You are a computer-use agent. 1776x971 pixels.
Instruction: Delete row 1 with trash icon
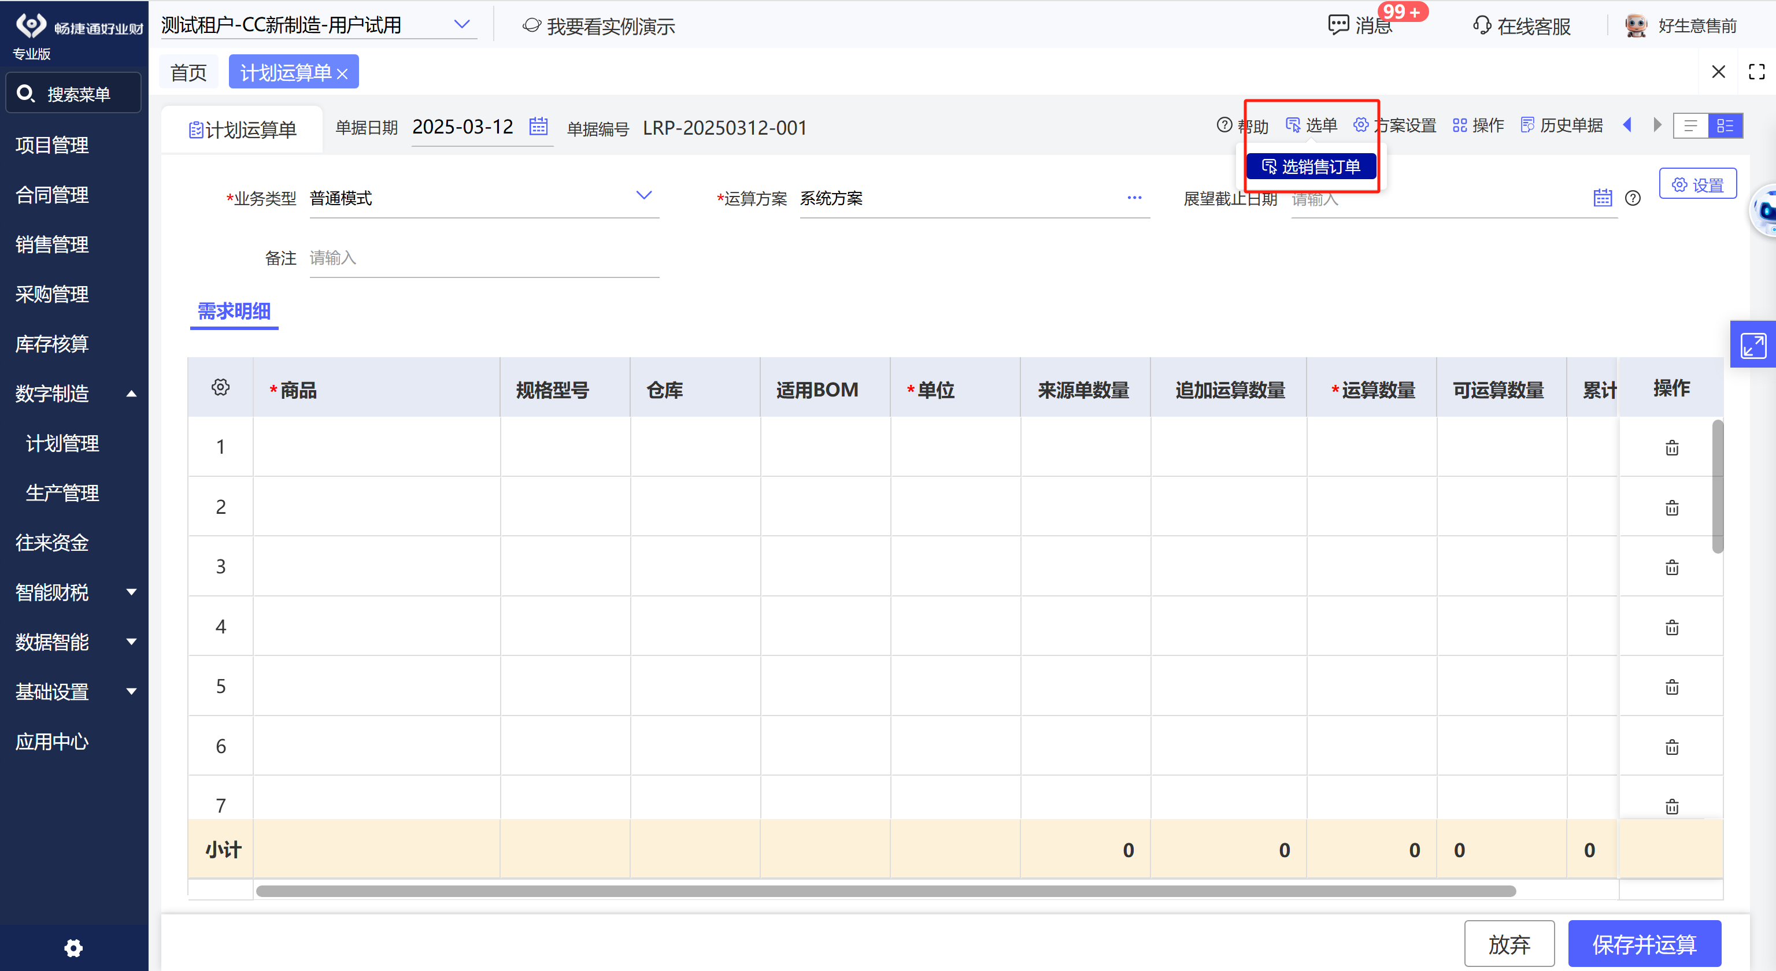[x=1672, y=448]
